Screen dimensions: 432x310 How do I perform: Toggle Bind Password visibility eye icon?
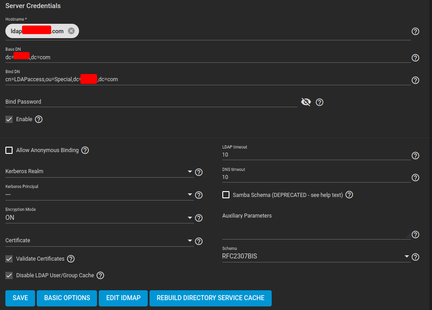point(306,102)
